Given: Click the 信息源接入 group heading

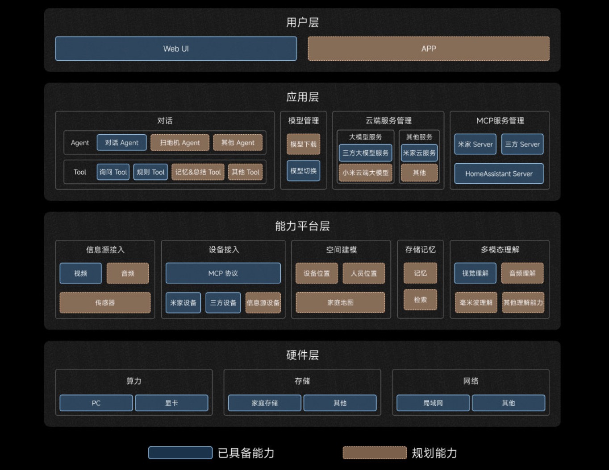Looking at the screenshot, I should click(105, 250).
